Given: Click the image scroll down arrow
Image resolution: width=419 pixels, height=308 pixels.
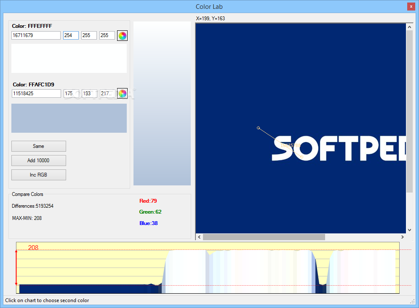Looking at the screenshot, I should [x=409, y=230].
